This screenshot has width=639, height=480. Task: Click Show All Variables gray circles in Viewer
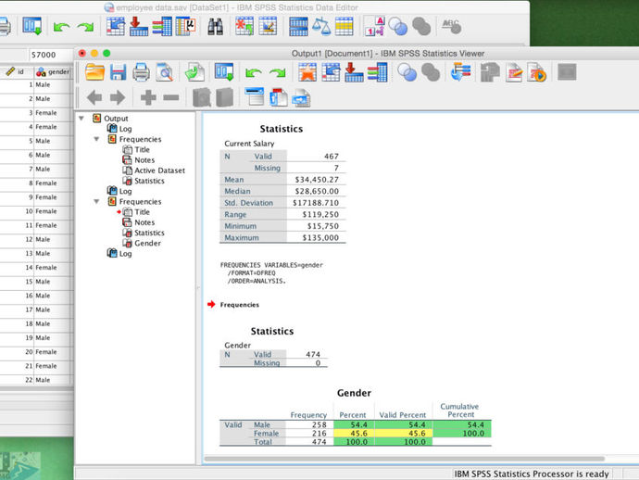coord(431,72)
